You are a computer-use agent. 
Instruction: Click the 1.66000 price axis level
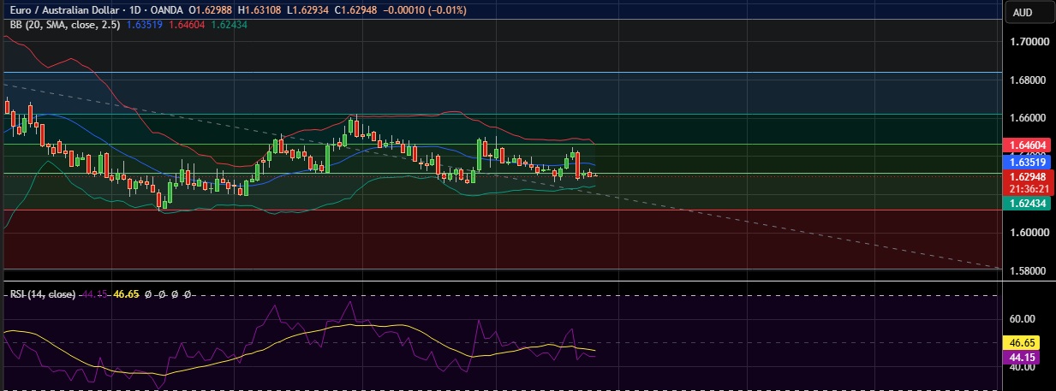tap(1029, 117)
